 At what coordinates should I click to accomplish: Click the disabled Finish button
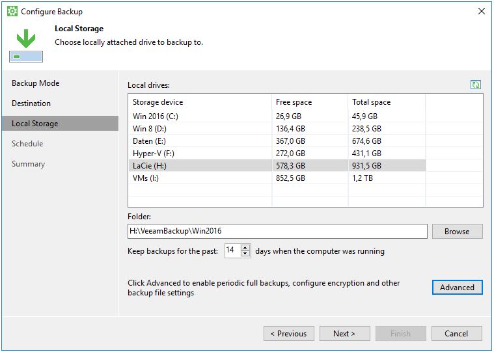[x=401, y=333]
